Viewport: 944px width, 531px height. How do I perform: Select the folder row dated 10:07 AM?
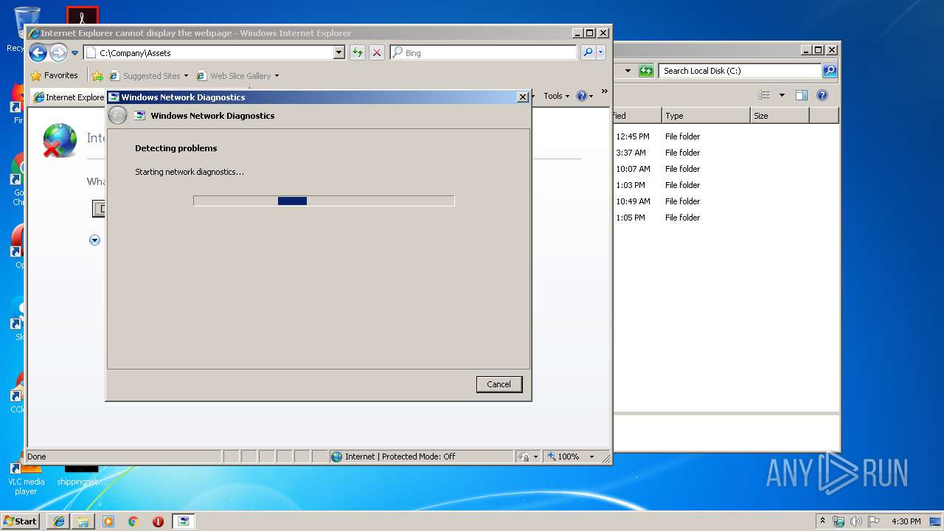pos(726,169)
